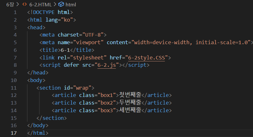The image size is (253, 137).
Task: Click the 두번째줄 text
Action: tap(130, 102)
